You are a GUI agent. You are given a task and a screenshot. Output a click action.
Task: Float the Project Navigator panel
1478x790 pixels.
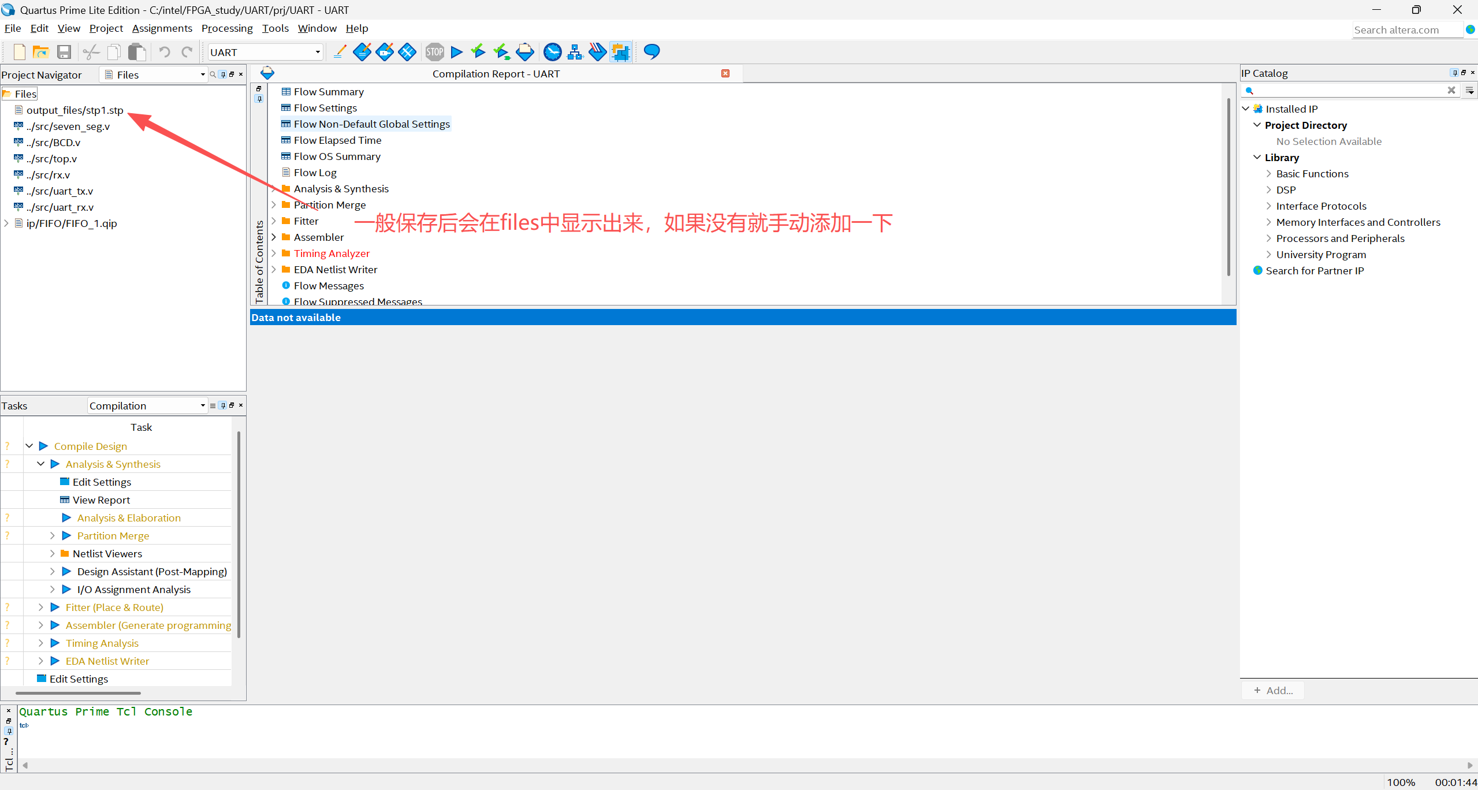coord(232,74)
